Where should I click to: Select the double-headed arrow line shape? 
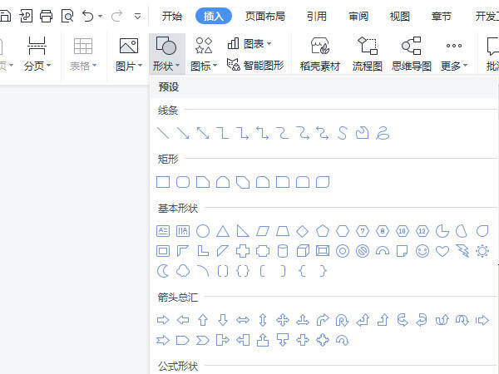tap(203, 133)
